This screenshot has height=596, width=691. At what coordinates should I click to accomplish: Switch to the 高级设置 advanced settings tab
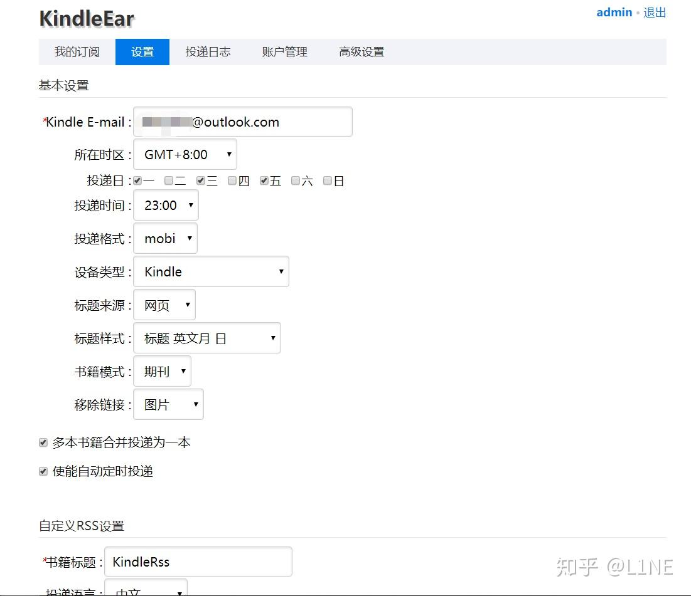(362, 52)
